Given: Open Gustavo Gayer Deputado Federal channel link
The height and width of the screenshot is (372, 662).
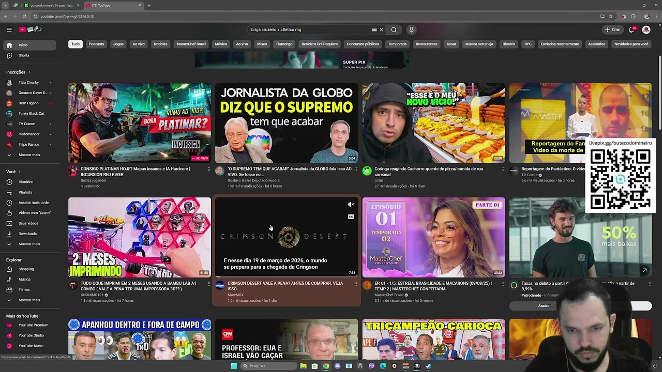Looking at the screenshot, I should (x=254, y=180).
